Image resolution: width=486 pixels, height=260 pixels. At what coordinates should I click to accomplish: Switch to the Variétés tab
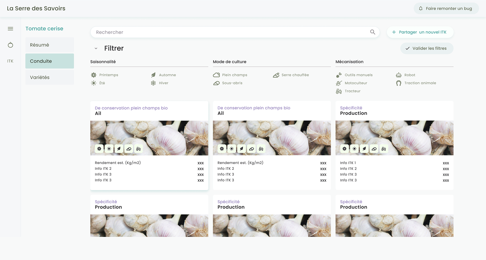pyautogui.click(x=50, y=77)
